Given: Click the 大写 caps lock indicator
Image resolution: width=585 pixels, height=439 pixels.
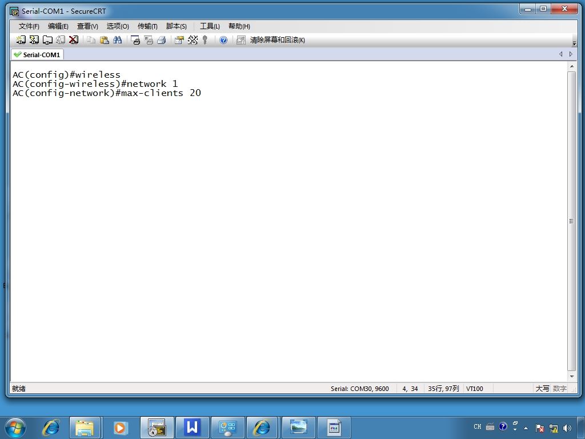Looking at the screenshot, I should pyautogui.click(x=543, y=389).
